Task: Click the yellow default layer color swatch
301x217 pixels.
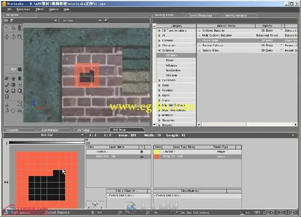Action: (156, 152)
